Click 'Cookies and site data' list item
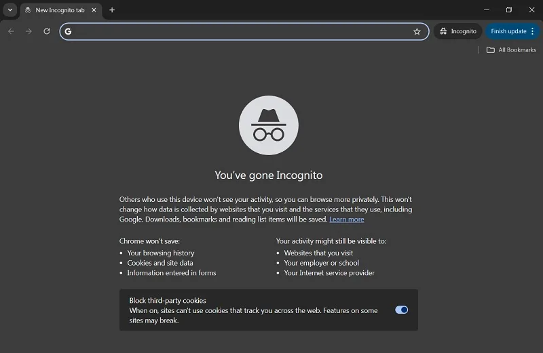This screenshot has width=543, height=353. pos(160,263)
